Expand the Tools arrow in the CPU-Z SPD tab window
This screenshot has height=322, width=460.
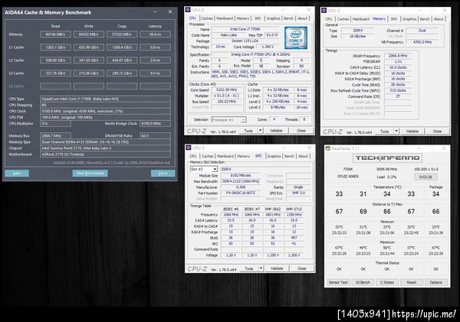(x=261, y=268)
